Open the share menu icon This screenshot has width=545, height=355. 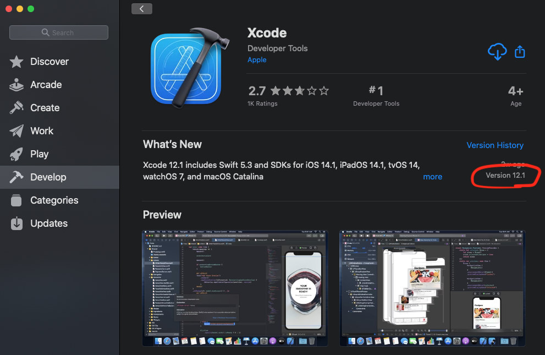tap(520, 51)
